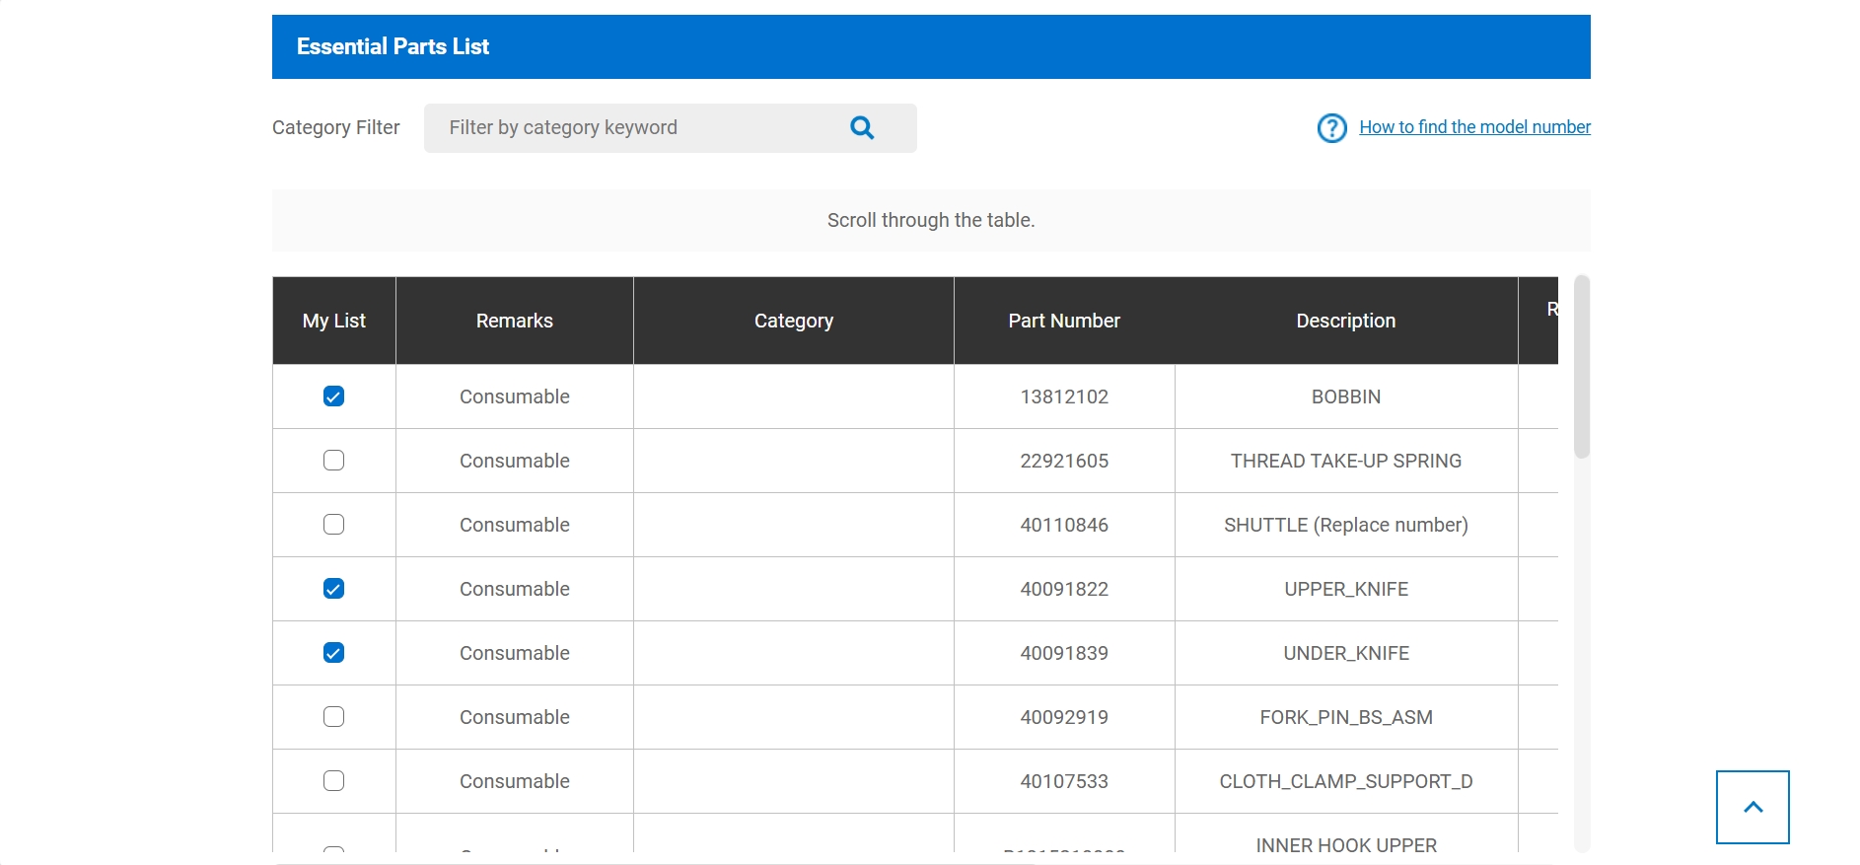Viewport: 1860px width, 865px height.
Task: Click the table's vertical scrollbar thumb
Action: click(x=1582, y=367)
